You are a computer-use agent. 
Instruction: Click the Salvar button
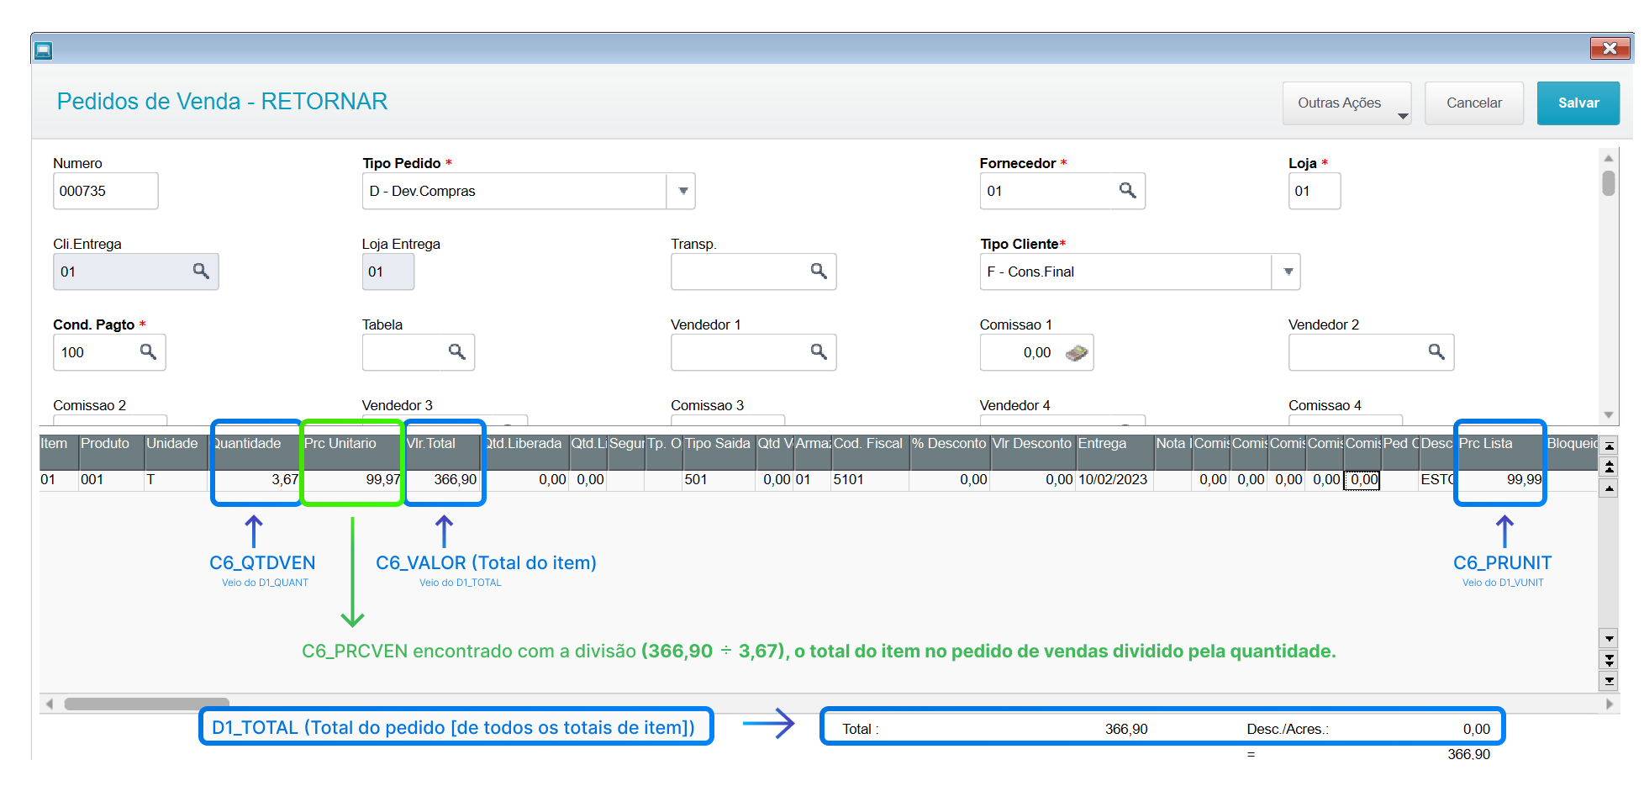[x=1578, y=103]
